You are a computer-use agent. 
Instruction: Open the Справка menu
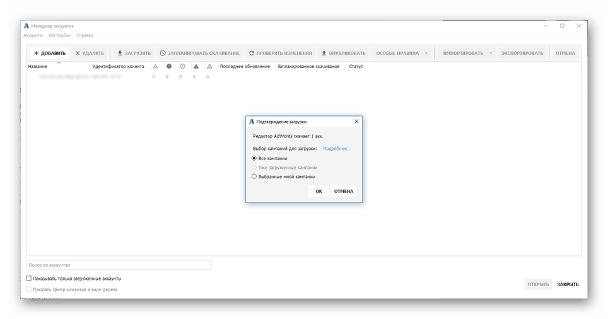point(85,35)
